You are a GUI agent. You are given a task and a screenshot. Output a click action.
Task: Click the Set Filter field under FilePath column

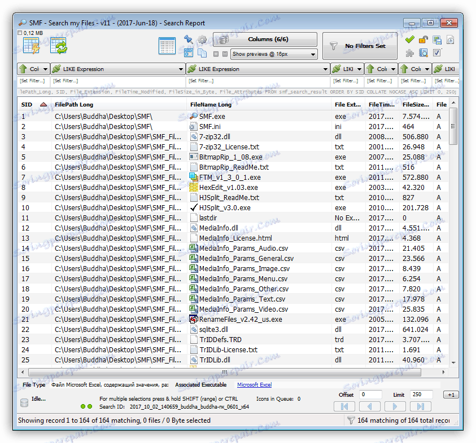coord(118,81)
